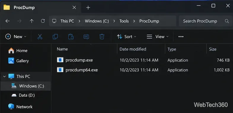Go up one folder level arrow
This screenshot has height=113, width=233.
tap(31, 21)
